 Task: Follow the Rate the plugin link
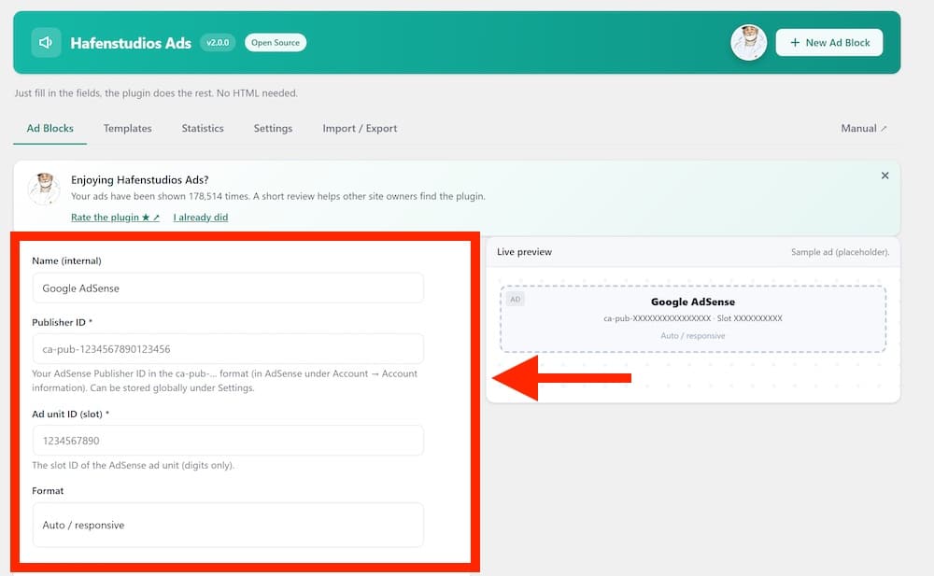point(115,217)
